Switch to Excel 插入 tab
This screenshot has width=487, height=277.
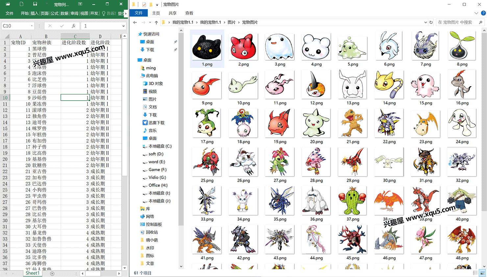[35, 13]
